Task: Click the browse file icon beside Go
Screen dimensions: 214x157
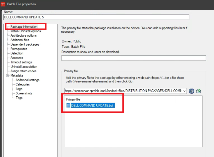Action: pos(199,91)
